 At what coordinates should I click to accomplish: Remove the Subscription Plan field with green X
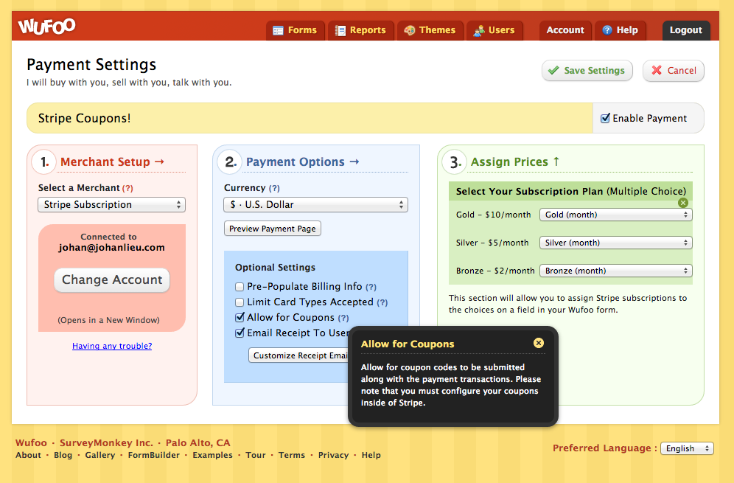683,203
